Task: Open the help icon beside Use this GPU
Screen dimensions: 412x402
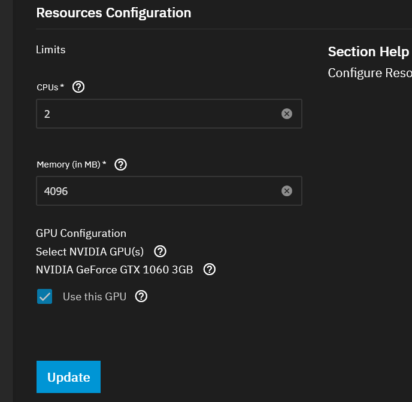Action: tap(141, 296)
